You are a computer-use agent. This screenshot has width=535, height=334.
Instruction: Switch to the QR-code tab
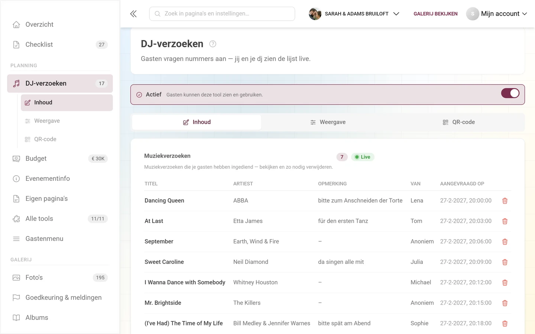coord(458,122)
